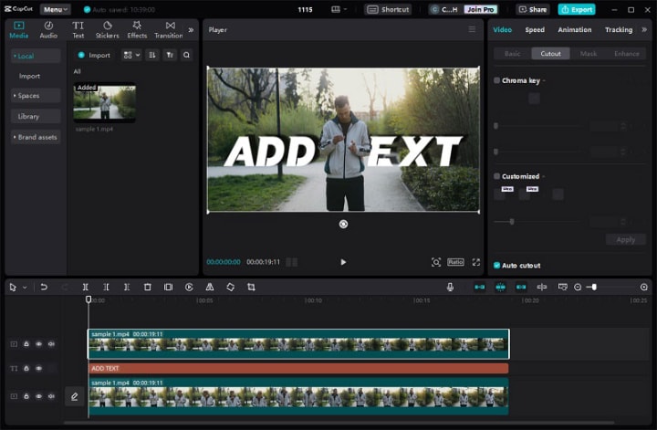657x430 pixels.
Task: Toggle the main track magnet
Action: point(479,287)
